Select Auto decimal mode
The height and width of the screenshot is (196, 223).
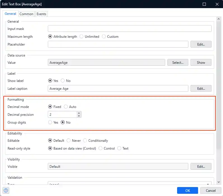click(x=66, y=107)
